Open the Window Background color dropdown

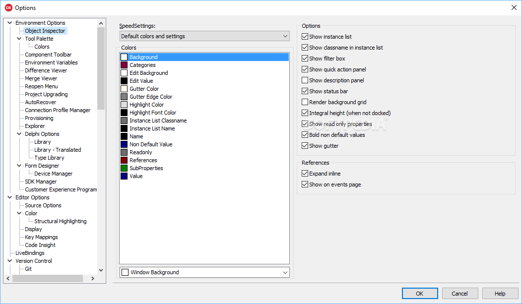204,272
